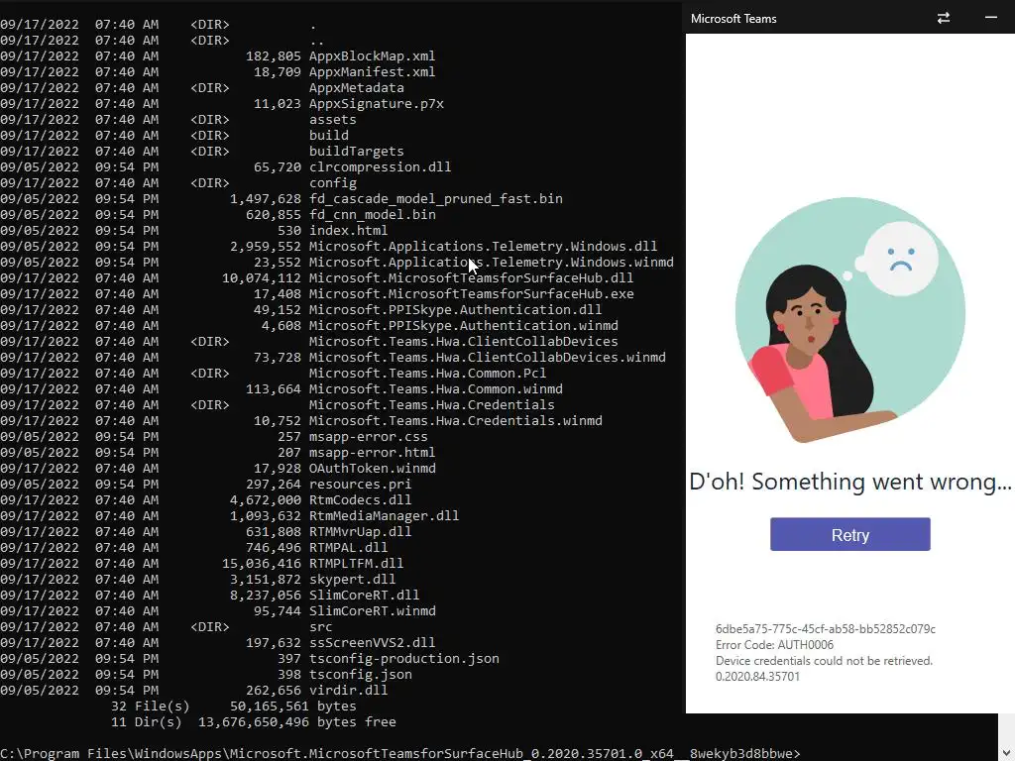The height and width of the screenshot is (761, 1015).
Task: Click Microsoft.Teams.Hwa.Common.winmd file
Action: pos(436,388)
